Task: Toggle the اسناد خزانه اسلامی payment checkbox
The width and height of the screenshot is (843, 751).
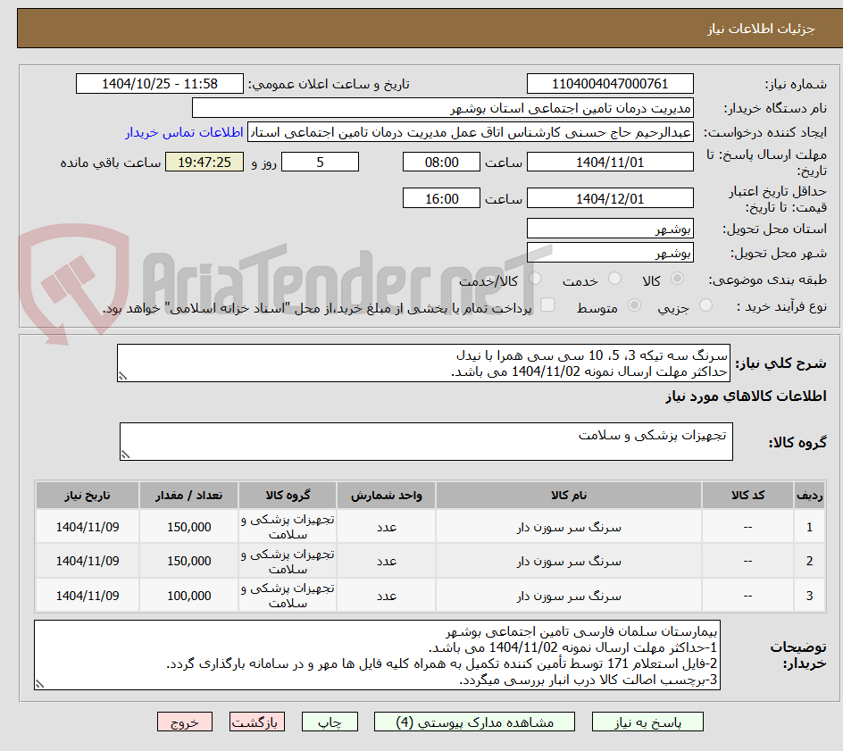Action: 547,305
